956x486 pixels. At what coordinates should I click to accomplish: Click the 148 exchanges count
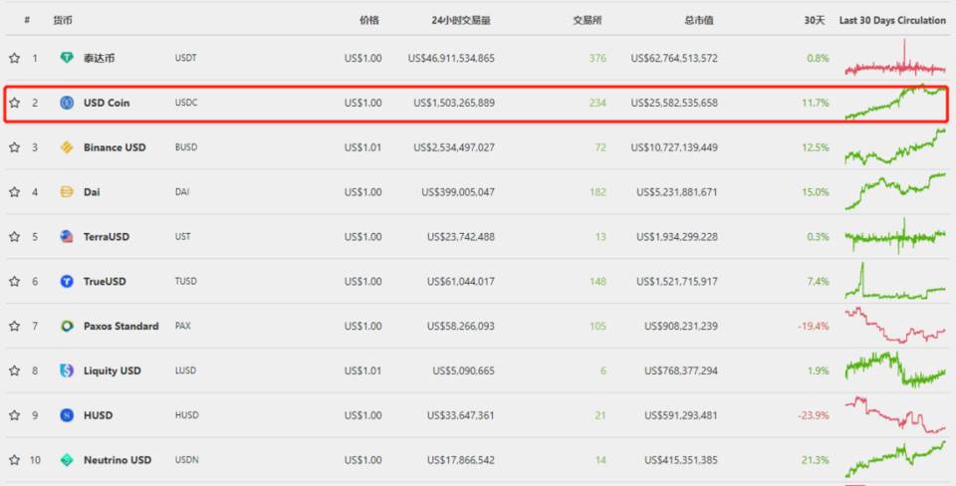tap(597, 281)
